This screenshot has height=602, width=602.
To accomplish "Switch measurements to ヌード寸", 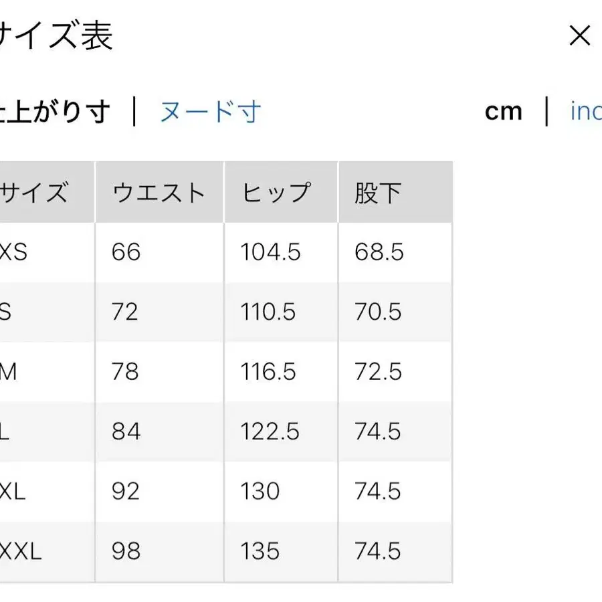I will coord(209,112).
